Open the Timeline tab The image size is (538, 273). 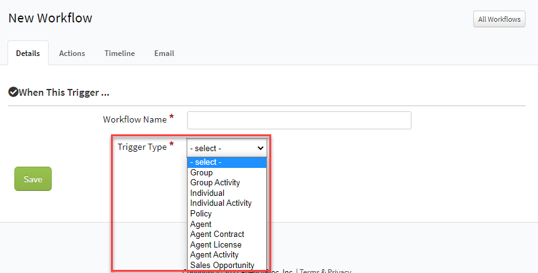click(x=120, y=53)
